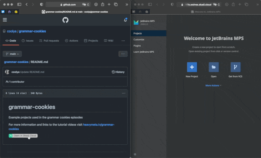Click privacy shield icon in left Safari window

[41, 5]
